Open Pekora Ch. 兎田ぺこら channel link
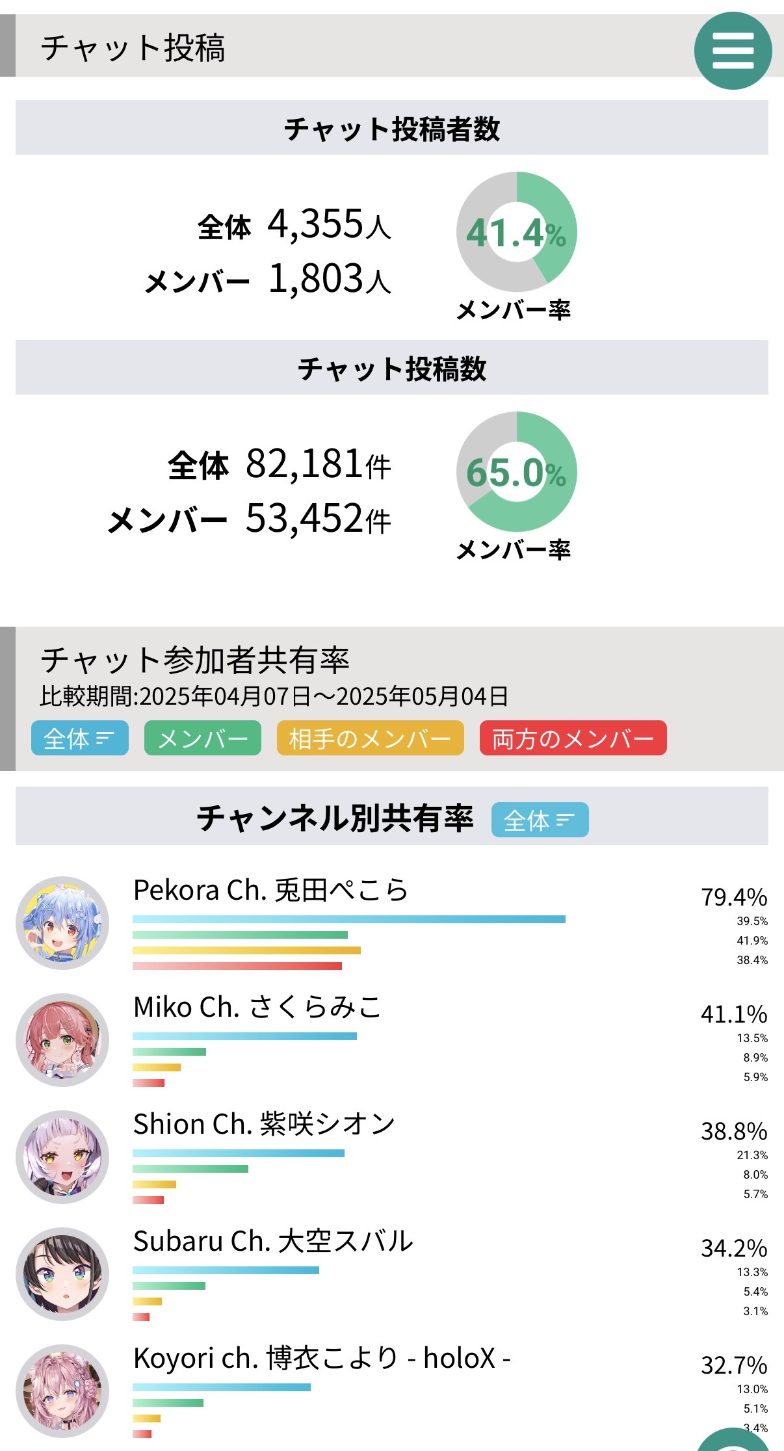Viewport: 784px width, 1451px height. click(x=270, y=891)
